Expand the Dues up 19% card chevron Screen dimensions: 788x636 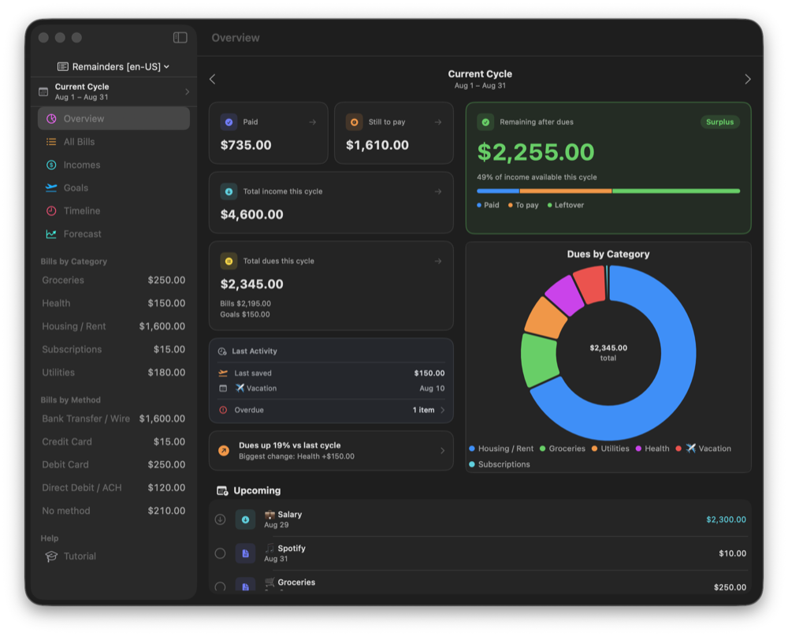(x=443, y=451)
